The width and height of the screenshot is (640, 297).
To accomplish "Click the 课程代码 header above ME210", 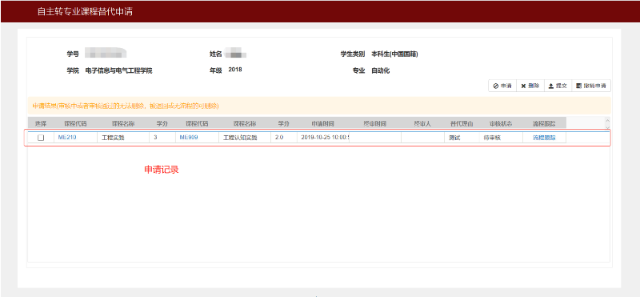I will 75,123.
